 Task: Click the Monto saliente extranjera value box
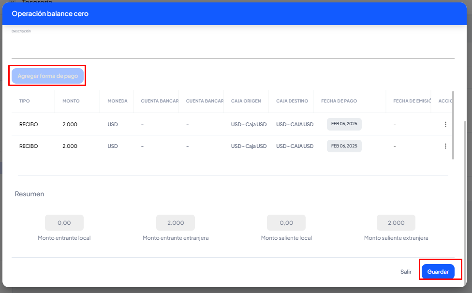[x=396, y=223]
